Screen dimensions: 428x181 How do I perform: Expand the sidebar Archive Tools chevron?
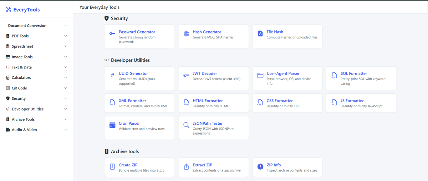tap(66, 119)
